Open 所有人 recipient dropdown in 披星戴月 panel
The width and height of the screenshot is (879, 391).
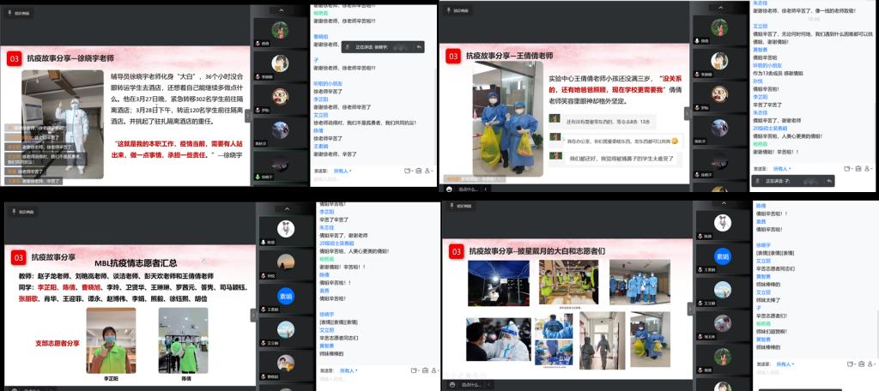(785, 364)
